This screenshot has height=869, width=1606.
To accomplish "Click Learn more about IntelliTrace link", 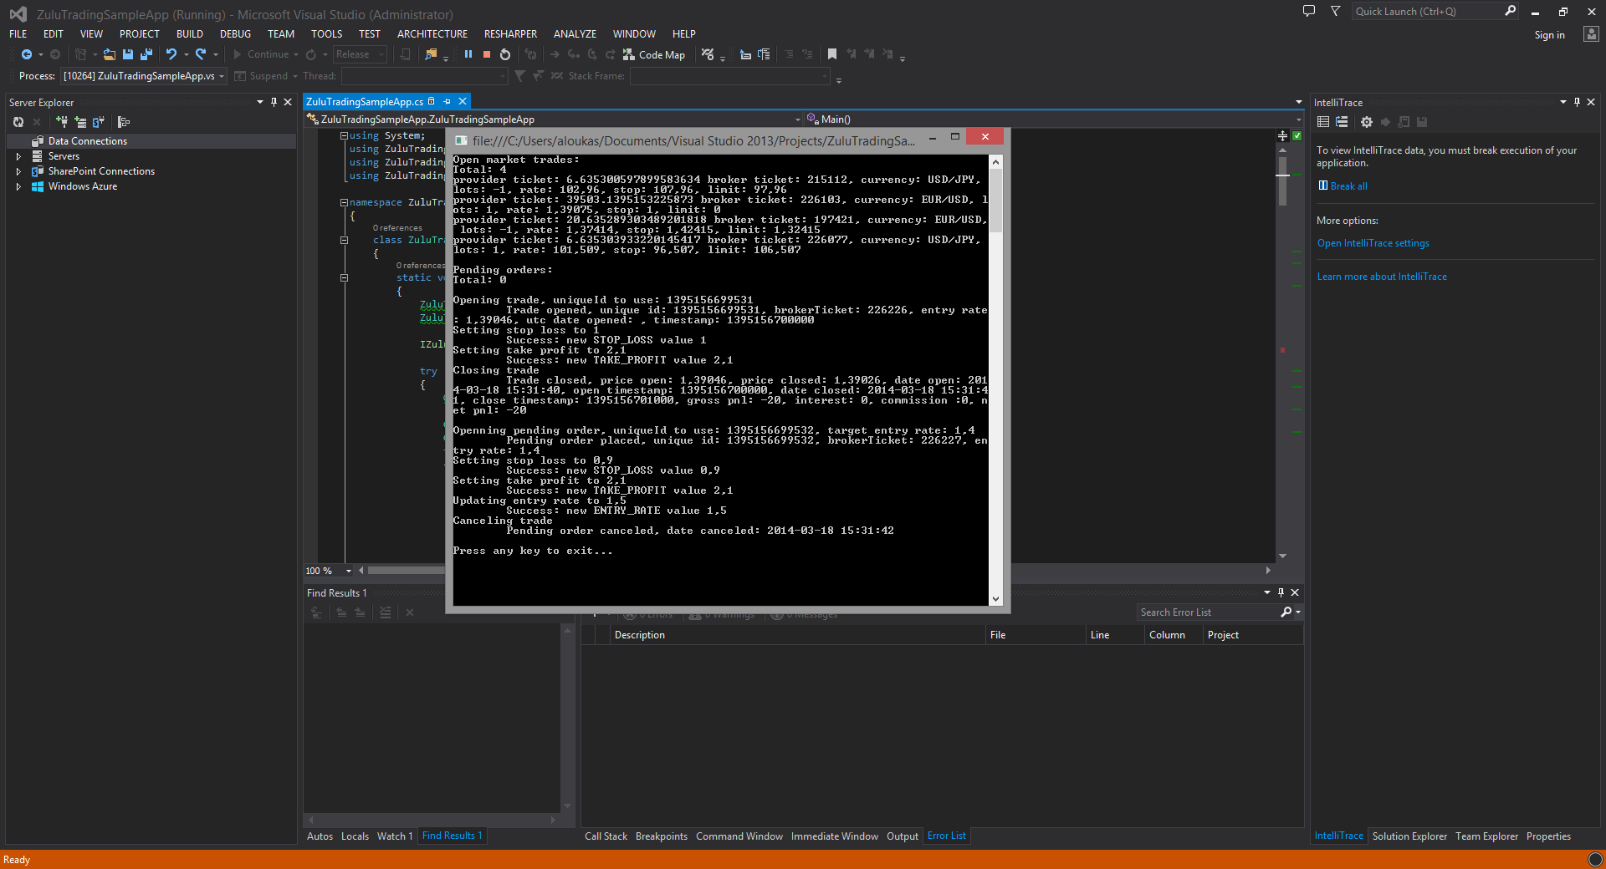I will pos(1382,277).
